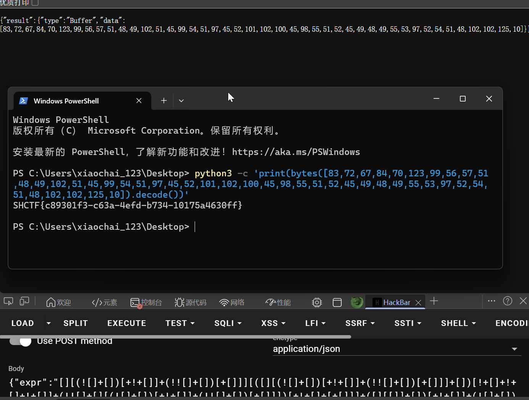
Task: Add a new DevTools tool with plus
Action: point(434,301)
